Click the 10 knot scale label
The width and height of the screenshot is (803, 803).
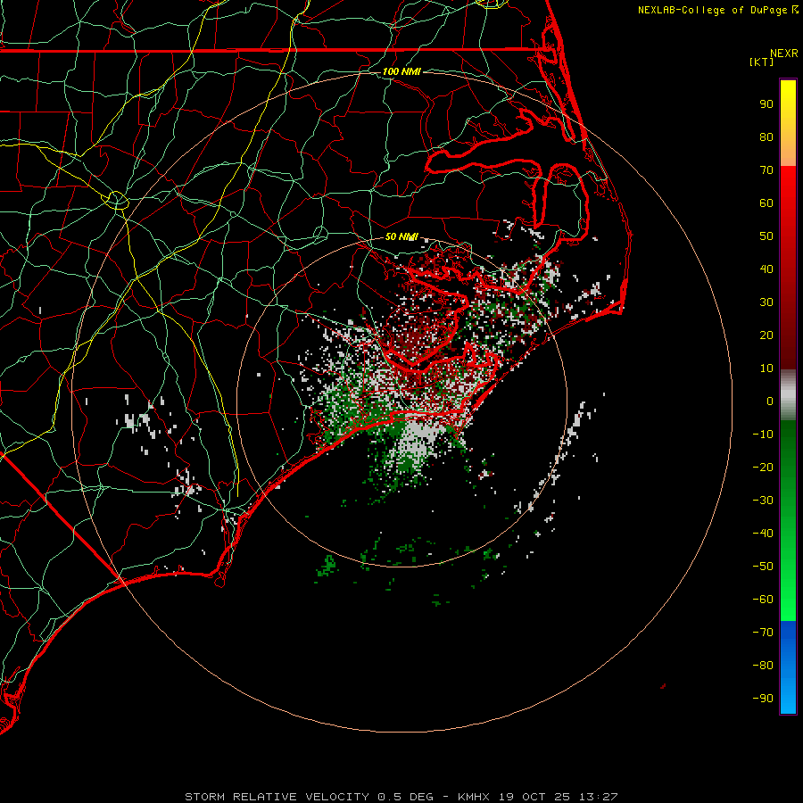[x=766, y=368]
